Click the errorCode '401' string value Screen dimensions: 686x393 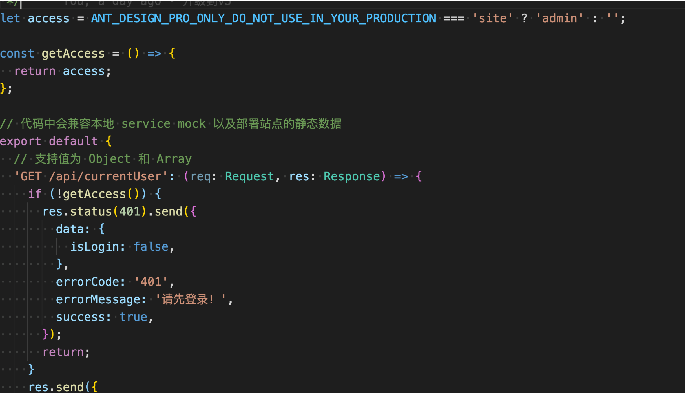(151, 282)
